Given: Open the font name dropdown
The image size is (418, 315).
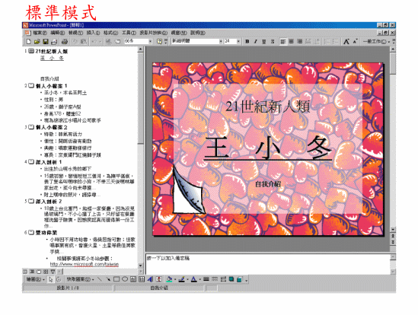Looking at the screenshot, I should (x=221, y=42).
